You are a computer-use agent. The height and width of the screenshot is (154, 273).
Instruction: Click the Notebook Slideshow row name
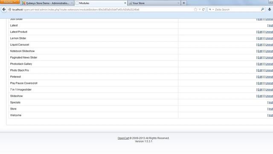[22, 51]
